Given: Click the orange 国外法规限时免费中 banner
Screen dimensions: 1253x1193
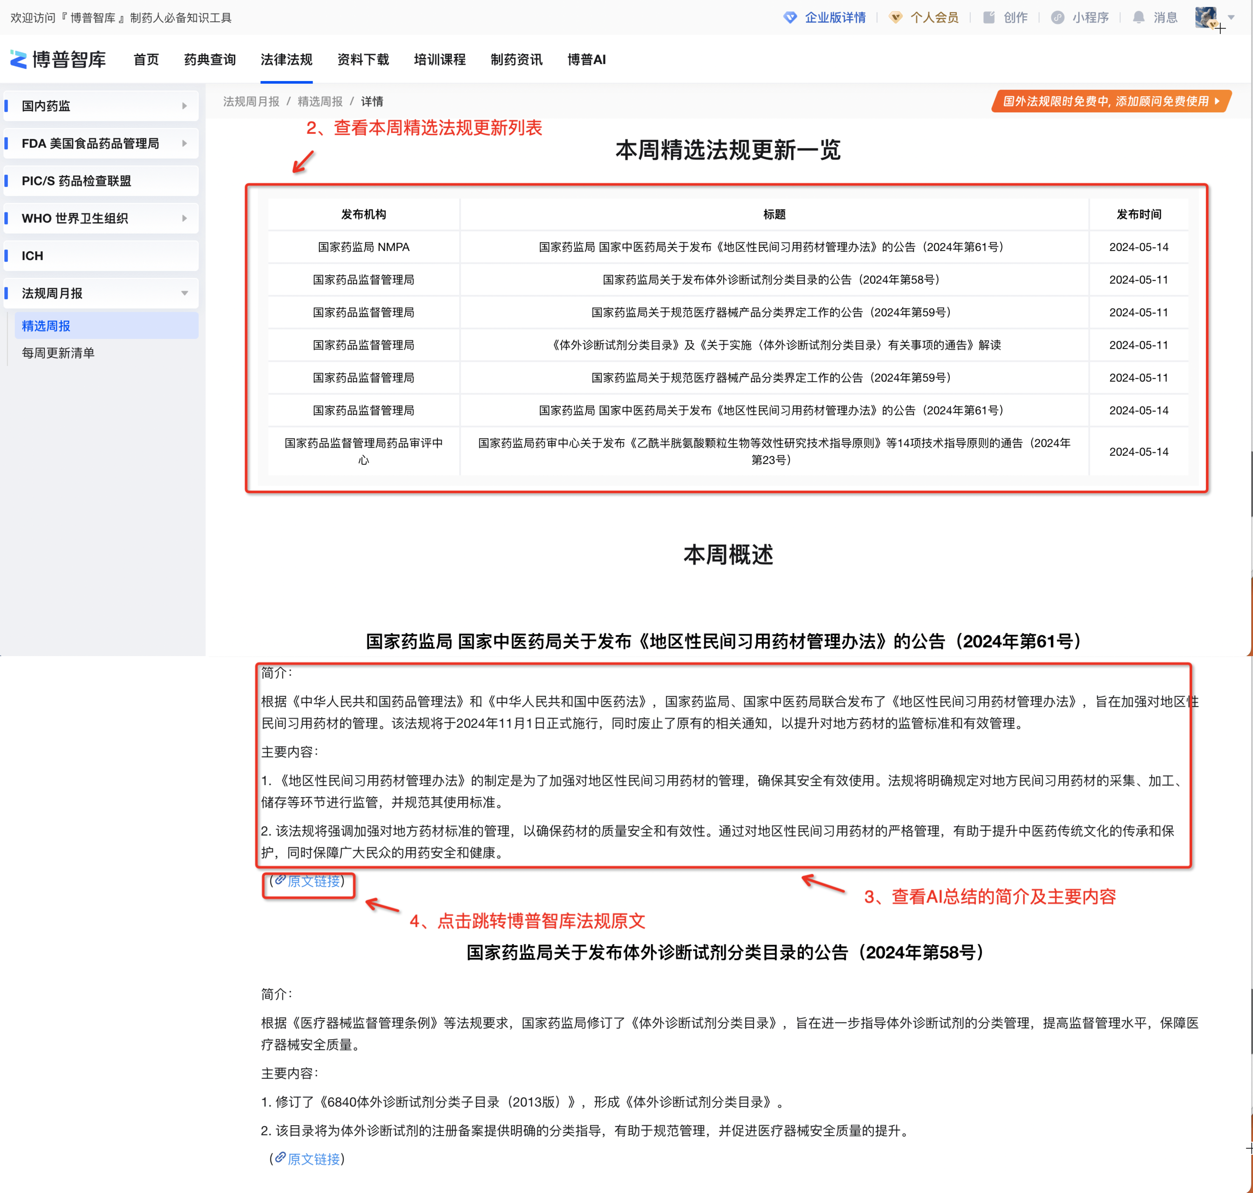Looking at the screenshot, I should pos(1111,101).
